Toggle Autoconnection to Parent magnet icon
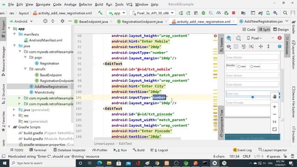Viewport: 297px width, 167px height. (244, 46)
